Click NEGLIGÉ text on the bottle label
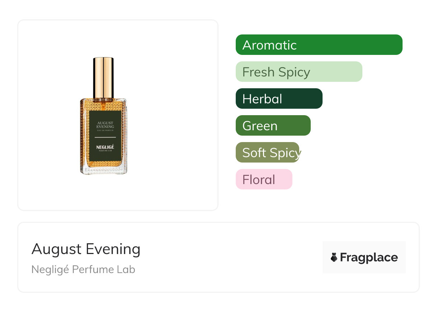 (x=105, y=147)
